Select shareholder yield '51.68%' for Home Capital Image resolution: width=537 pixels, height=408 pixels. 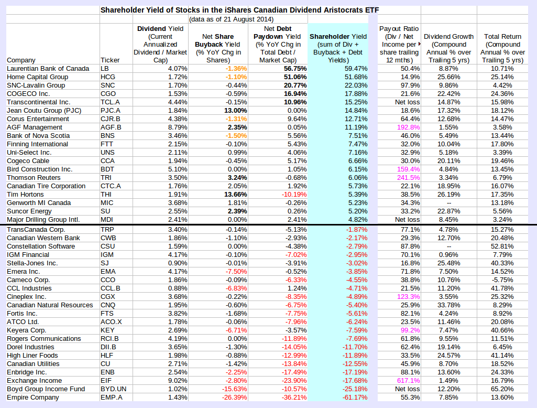tap(356, 77)
